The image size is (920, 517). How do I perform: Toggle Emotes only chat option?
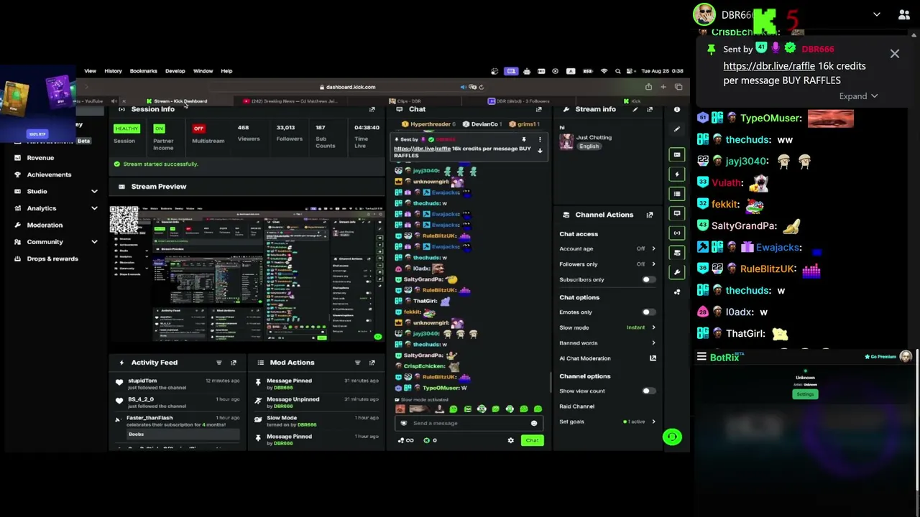pyautogui.click(x=648, y=312)
